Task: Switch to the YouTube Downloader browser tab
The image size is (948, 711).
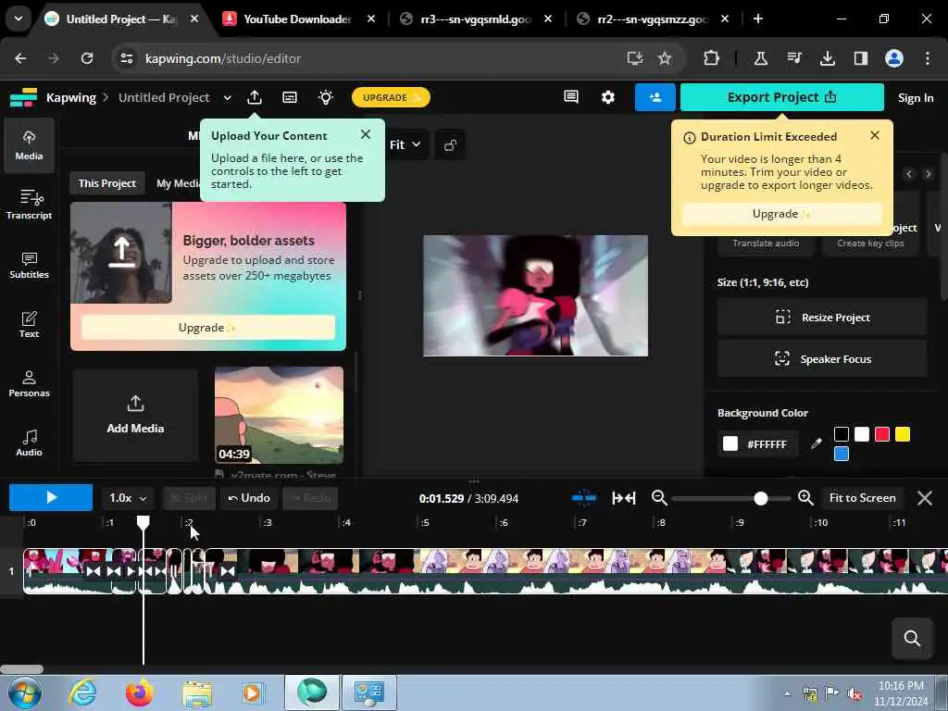Action: (297, 19)
